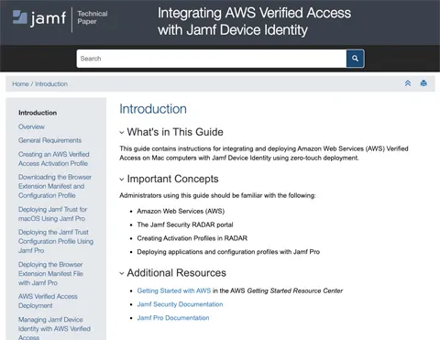
Task: Open Getting Started with AWS link
Action: [174, 291]
